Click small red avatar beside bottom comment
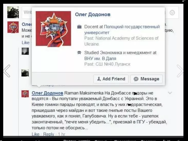188x141 pixels. 25,94
